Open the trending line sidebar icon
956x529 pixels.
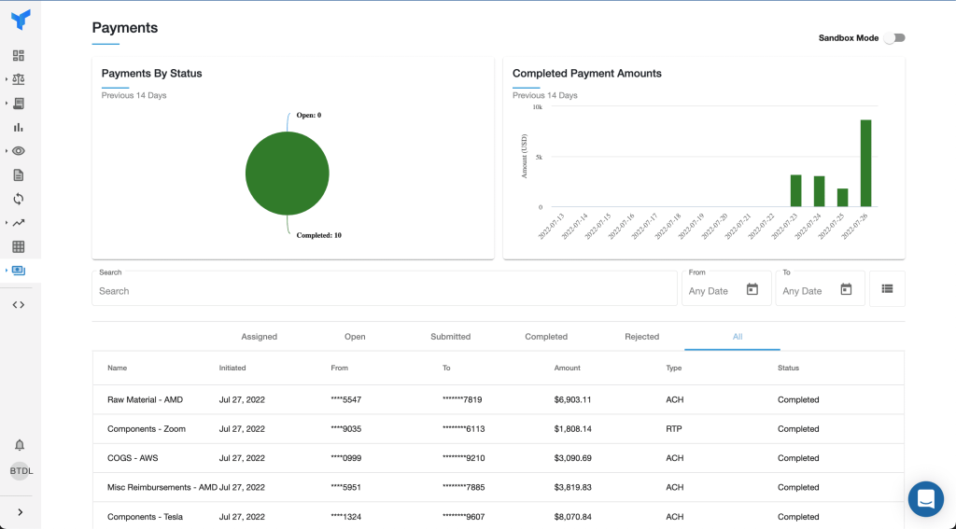tap(19, 222)
